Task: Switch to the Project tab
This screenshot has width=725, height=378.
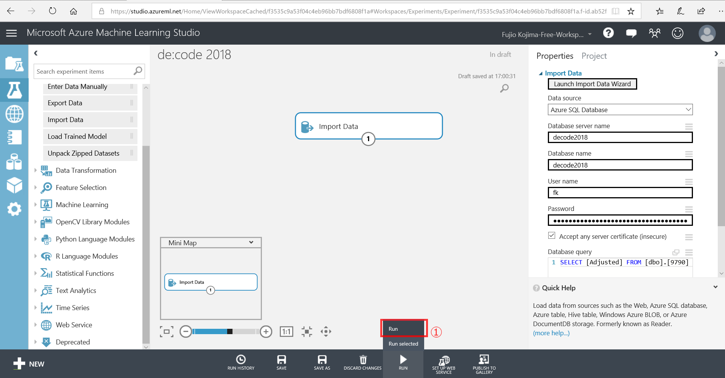Action: [594, 56]
